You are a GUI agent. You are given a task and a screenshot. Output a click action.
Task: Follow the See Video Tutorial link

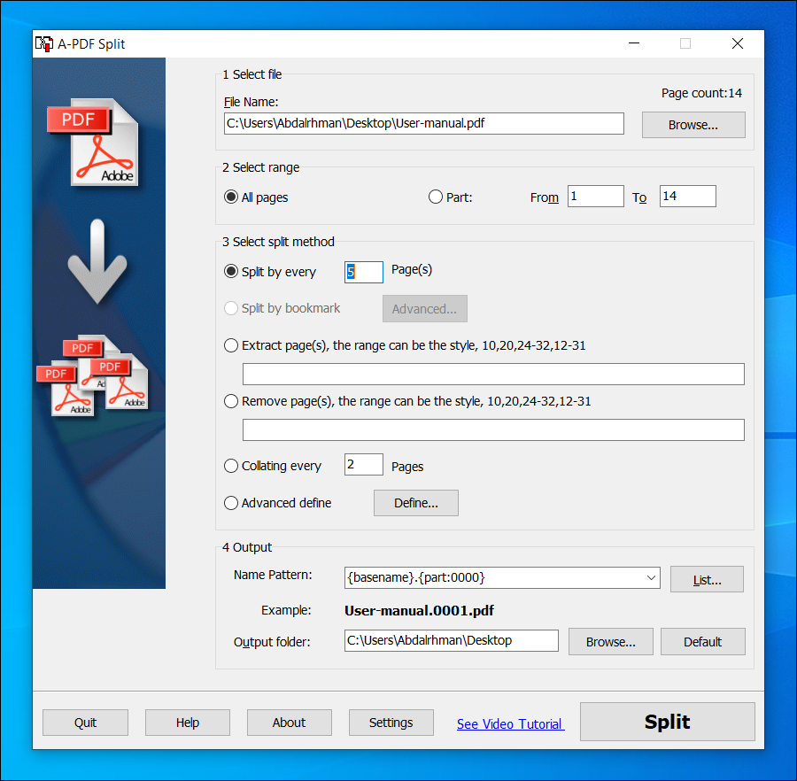click(510, 724)
